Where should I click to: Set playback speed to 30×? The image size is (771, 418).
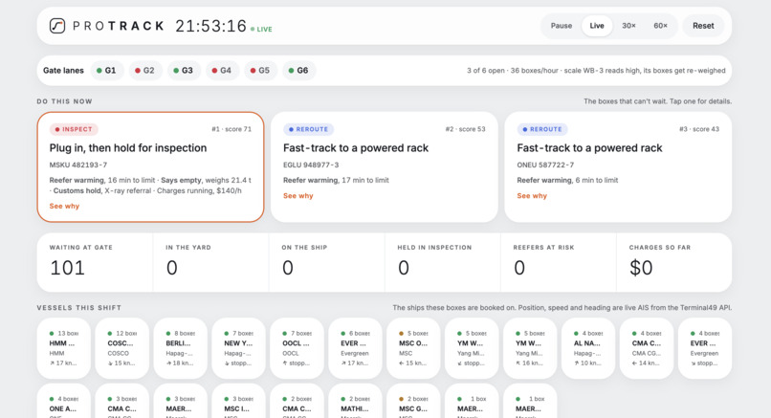tap(628, 26)
